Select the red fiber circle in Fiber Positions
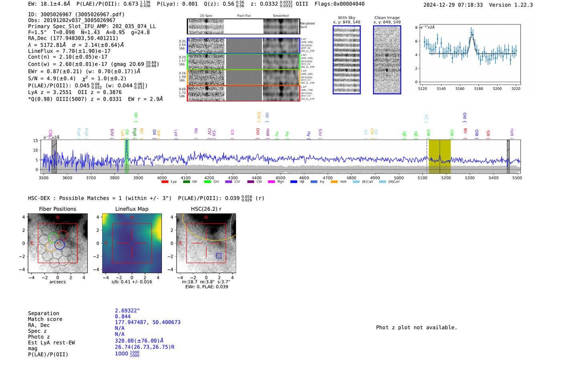This screenshot has width=561, height=382. [63, 236]
